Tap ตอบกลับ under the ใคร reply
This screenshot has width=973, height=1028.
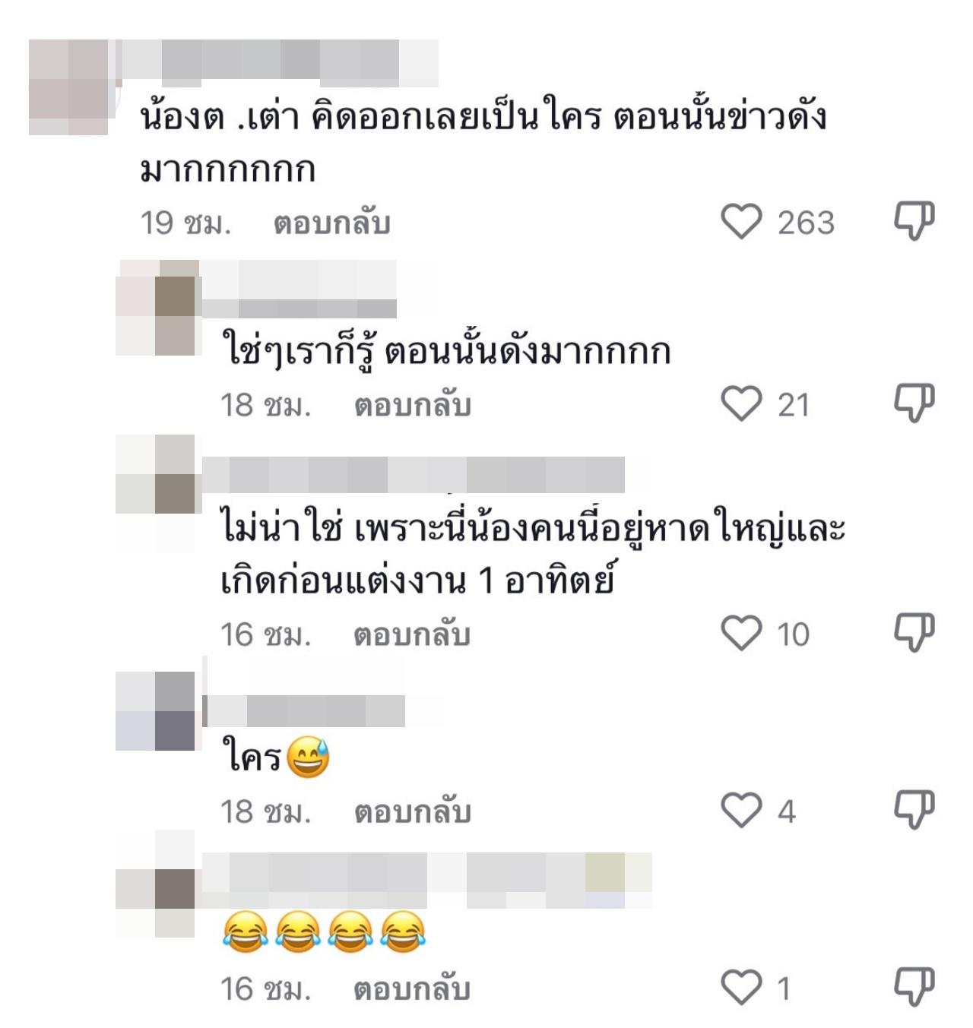pos(413,812)
